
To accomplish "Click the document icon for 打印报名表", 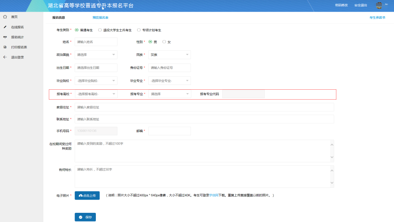I will (5, 47).
